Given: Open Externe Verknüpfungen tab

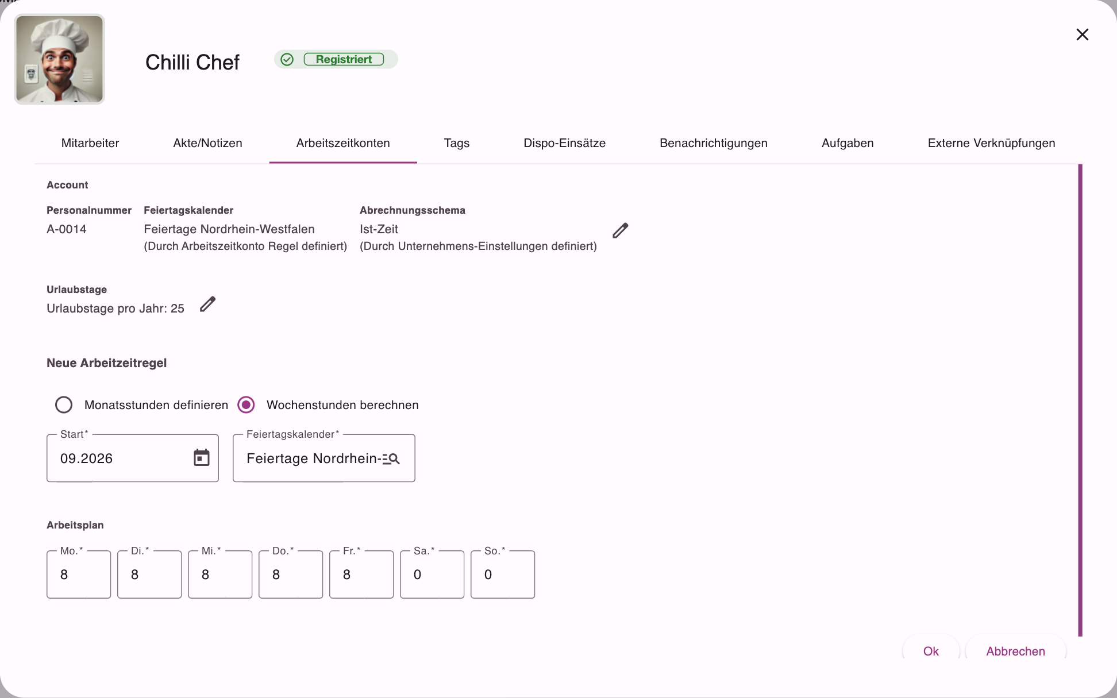Looking at the screenshot, I should coord(991,143).
